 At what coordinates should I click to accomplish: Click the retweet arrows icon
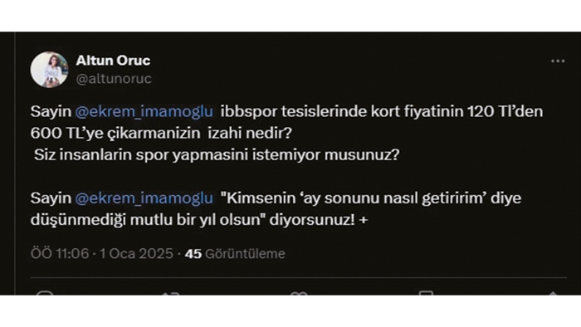point(170,293)
